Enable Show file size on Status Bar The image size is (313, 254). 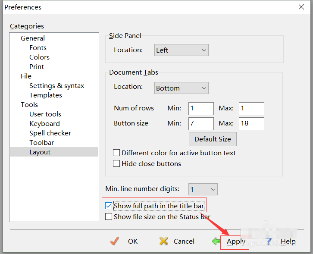pyautogui.click(x=109, y=216)
